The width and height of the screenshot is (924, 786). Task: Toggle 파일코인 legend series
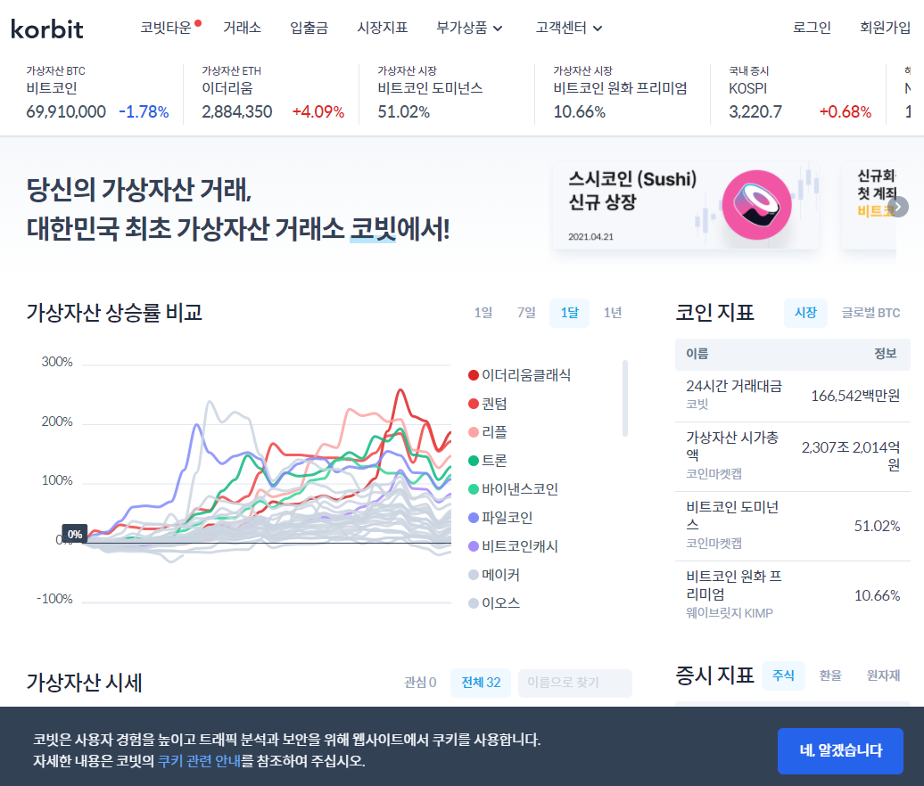tap(500, 518)
